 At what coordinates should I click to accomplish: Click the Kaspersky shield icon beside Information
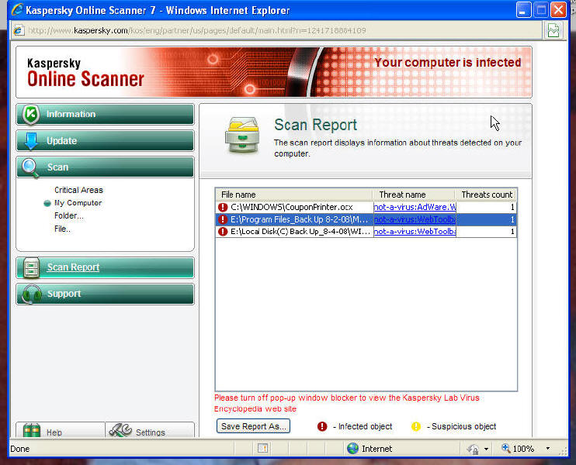pyautogui.click(x=31, y=115)
